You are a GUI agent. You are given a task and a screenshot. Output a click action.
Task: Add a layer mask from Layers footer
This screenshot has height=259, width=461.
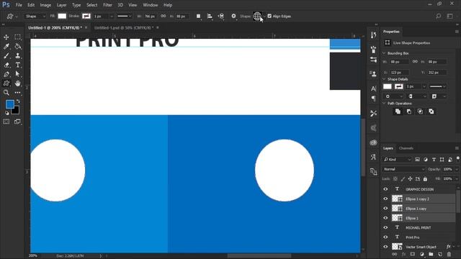[413, 254]
